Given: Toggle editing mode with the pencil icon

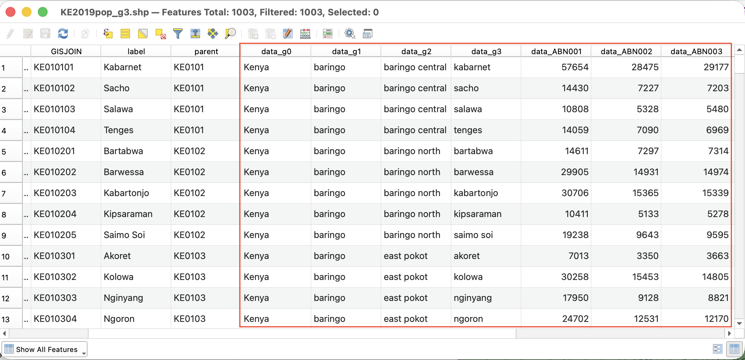Looking at the screenshot, I should 11,34.
